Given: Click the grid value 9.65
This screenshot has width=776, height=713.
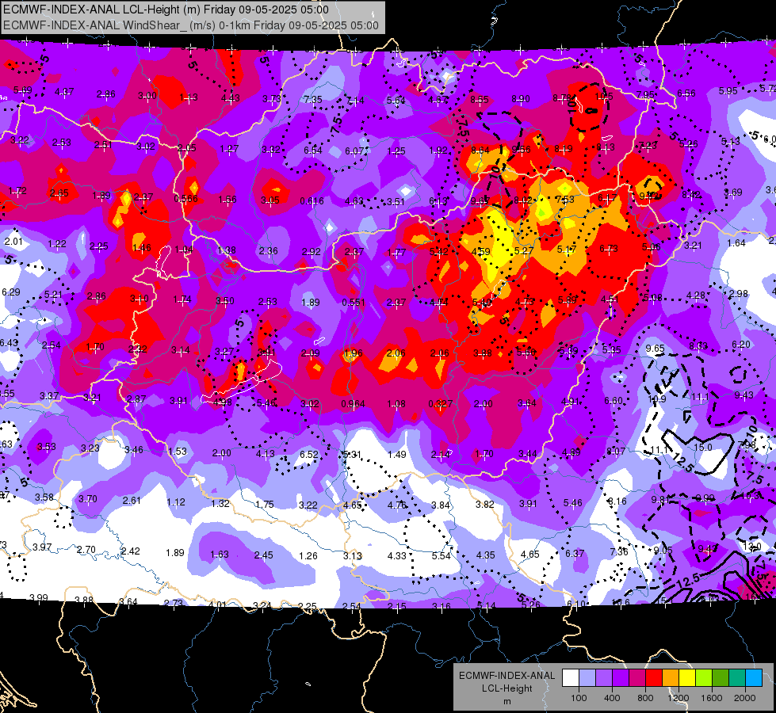Looking at the screenshot, I should tap(655, 349).
